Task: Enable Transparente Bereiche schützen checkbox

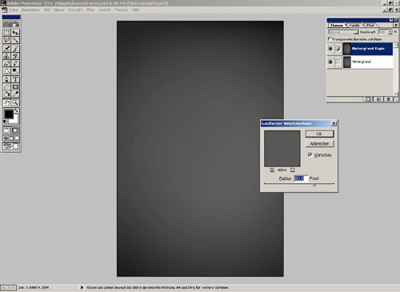Action: click(329, 39)
